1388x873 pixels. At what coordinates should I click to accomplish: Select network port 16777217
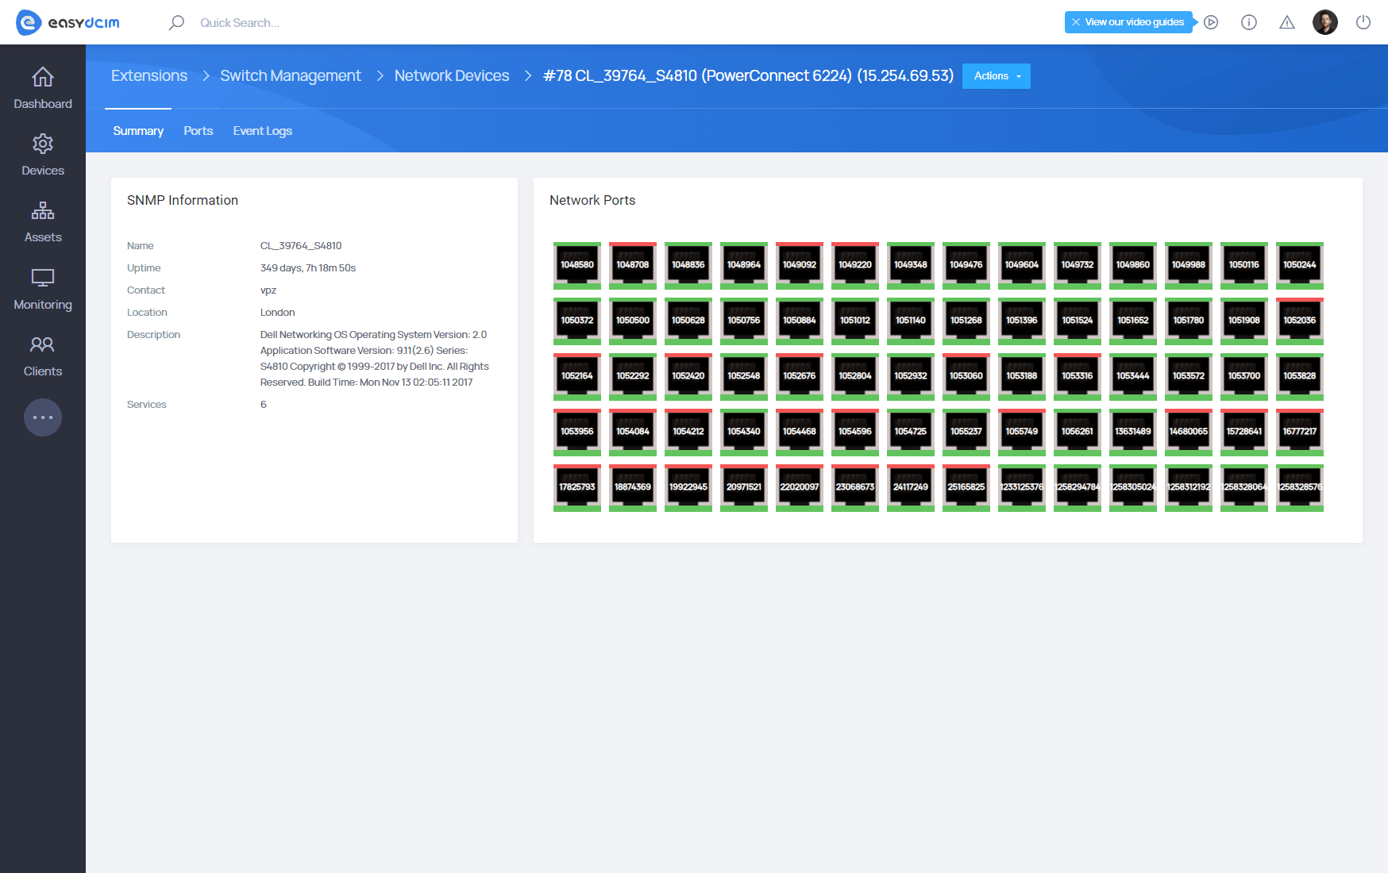1300,432
